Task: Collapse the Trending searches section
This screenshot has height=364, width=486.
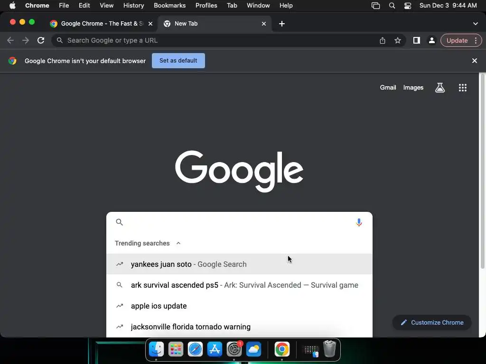Action: 178,243
